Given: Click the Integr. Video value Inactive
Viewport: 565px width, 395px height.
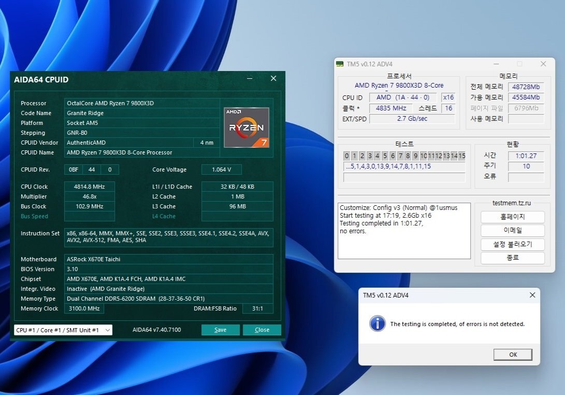Looking at the screenshot, I should click(169, 289).
